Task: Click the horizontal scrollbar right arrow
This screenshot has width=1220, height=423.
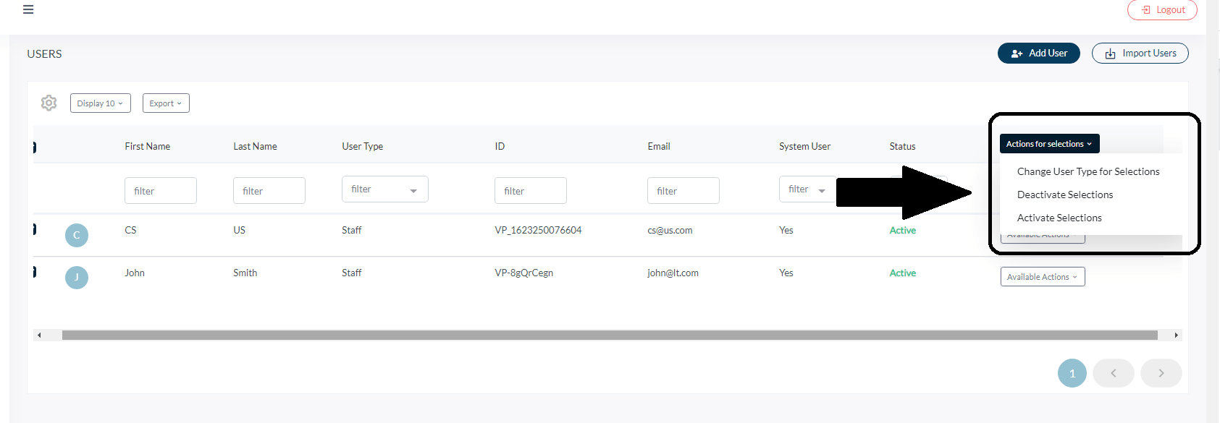Action: [1176, 336]
